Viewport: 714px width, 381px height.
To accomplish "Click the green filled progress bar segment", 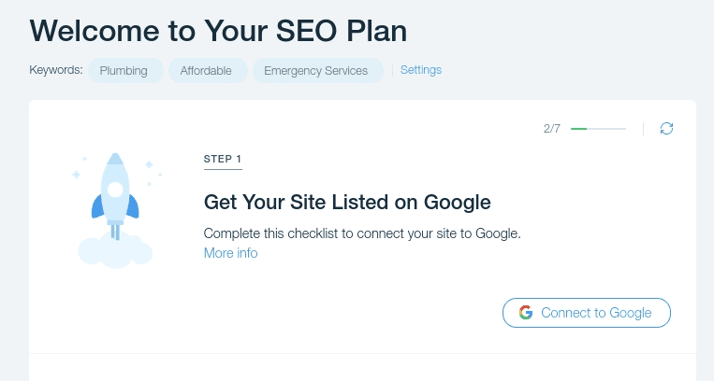I will click(578, 129).
